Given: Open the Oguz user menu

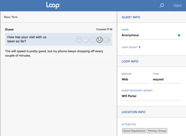Looking at the screenshot, I should (x=177, y=5).
